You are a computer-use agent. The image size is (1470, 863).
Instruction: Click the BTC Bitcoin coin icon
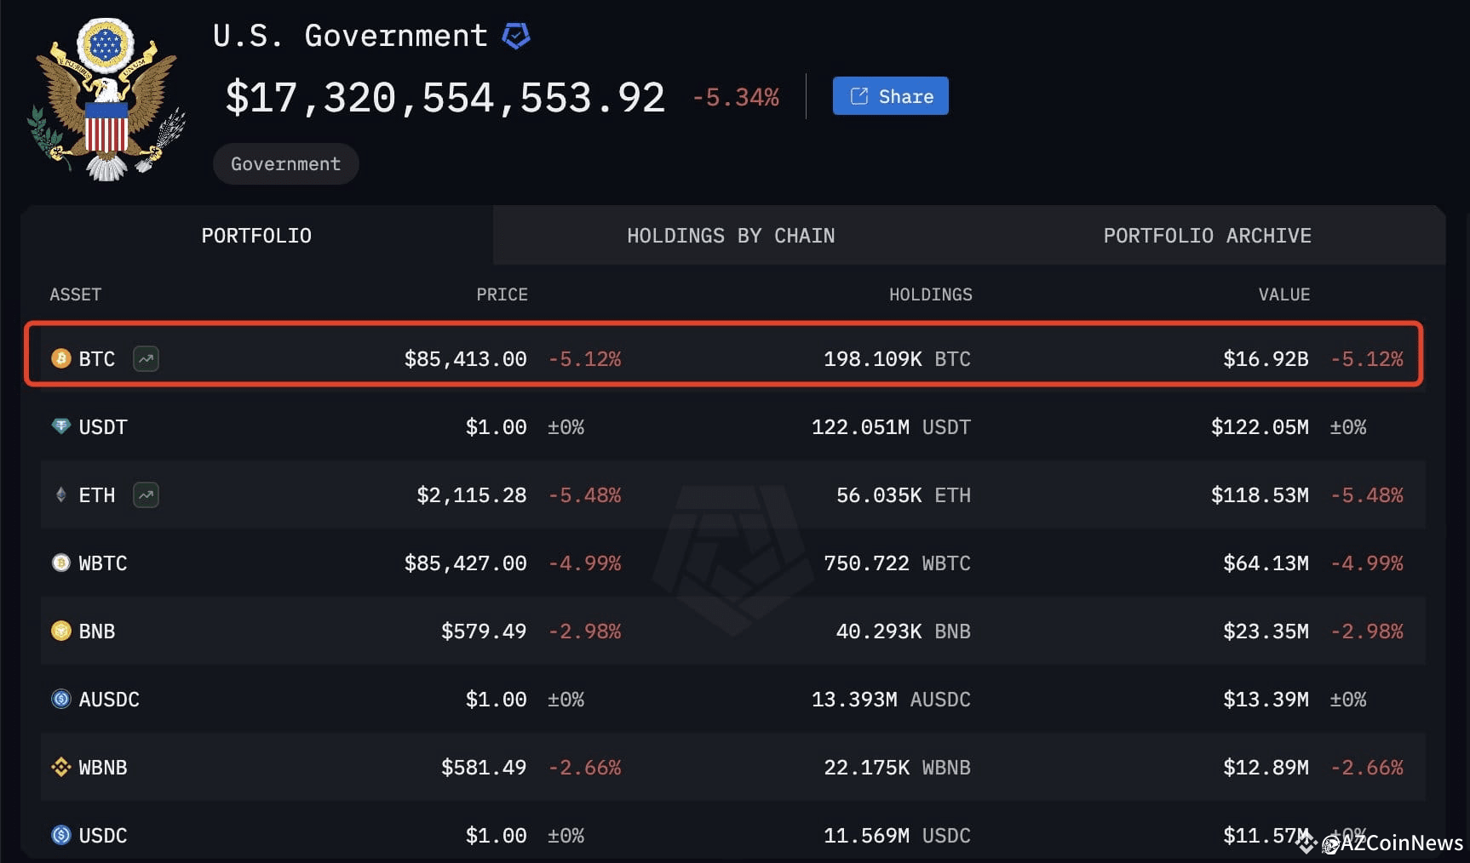[60, 358]
